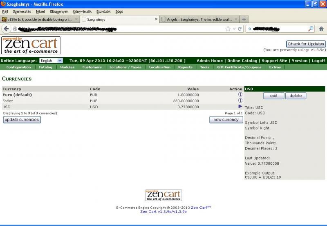Click the 0.77300000 value in USD row
This screenshot has height=226, width=327.
pos(188,107)
